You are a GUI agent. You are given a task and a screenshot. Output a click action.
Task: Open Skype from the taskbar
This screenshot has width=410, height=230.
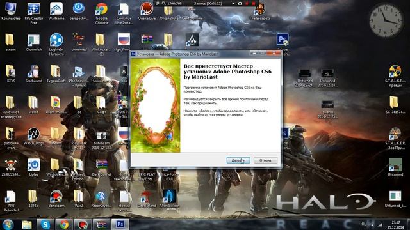[x=45, y=224]
